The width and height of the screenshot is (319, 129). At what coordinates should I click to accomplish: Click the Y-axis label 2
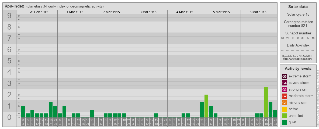(x=9, y=95)
